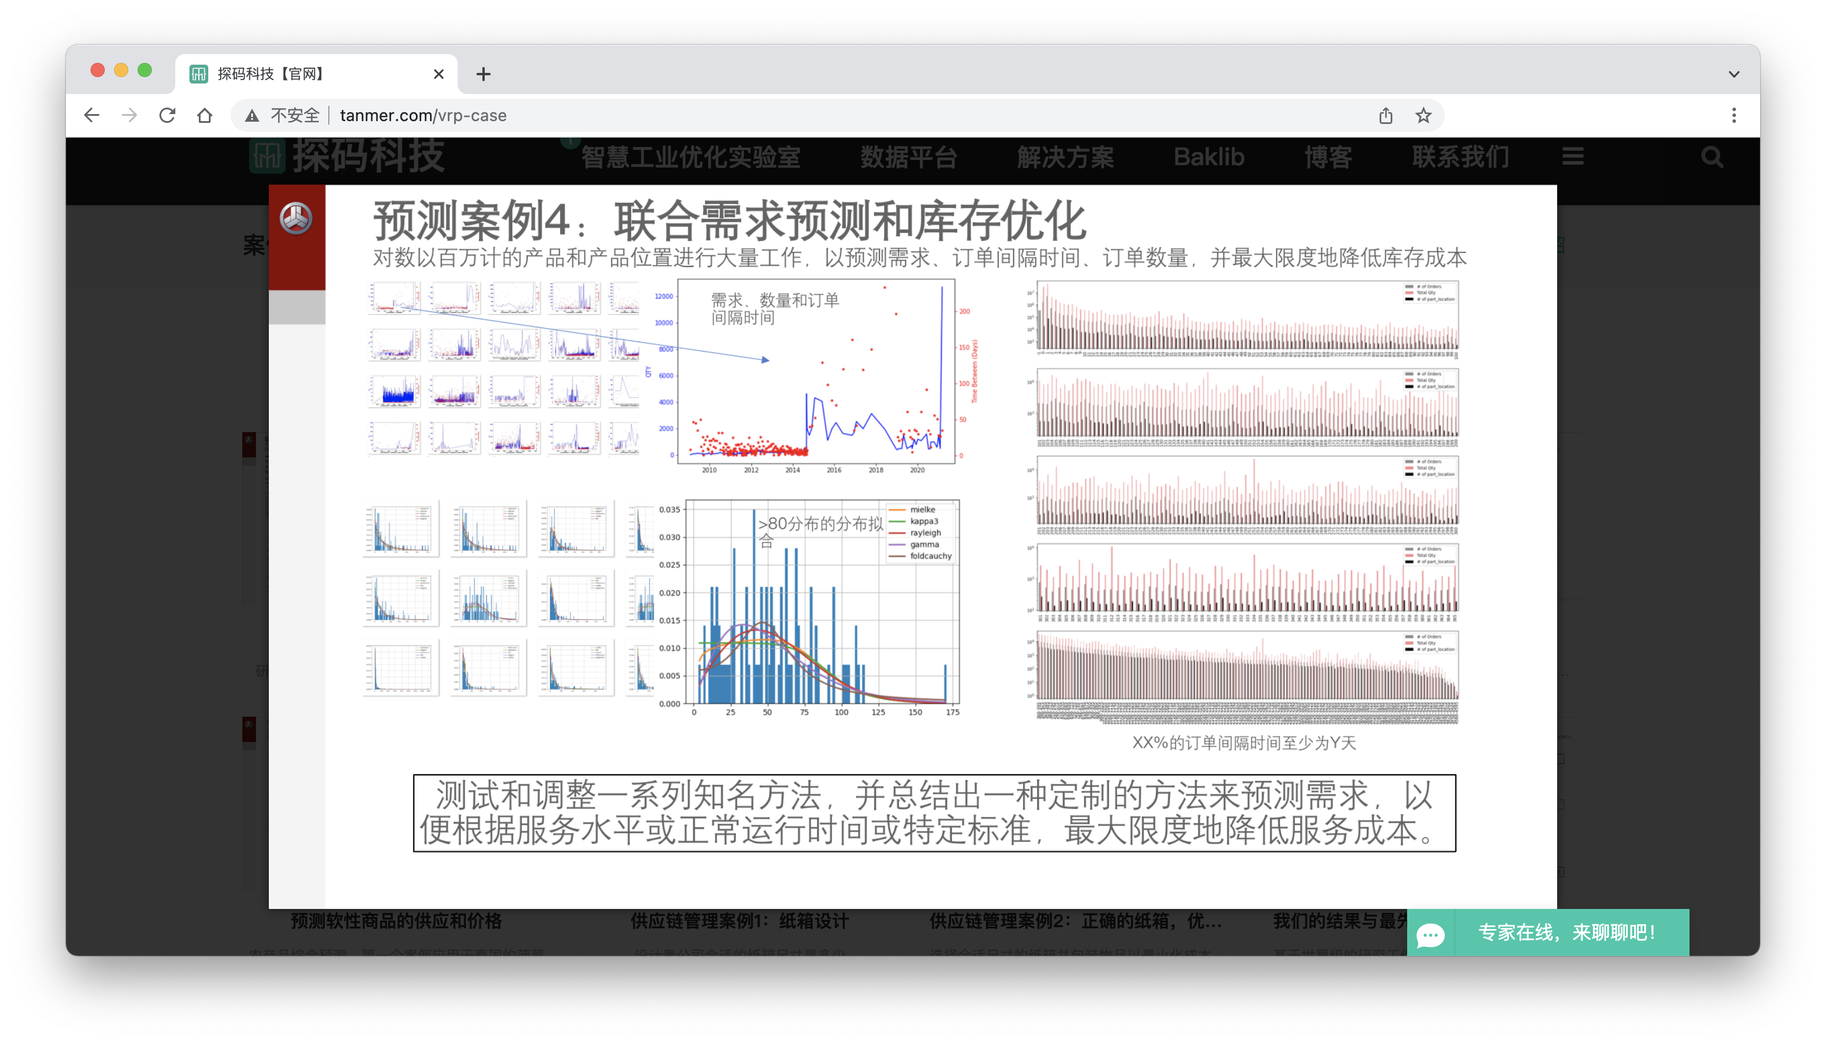1826x1043 pixels.
Task: Open a new browser tab
Action: point(484,73)
